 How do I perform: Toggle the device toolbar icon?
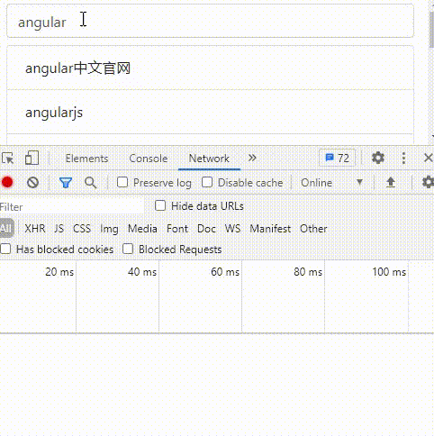32,158
